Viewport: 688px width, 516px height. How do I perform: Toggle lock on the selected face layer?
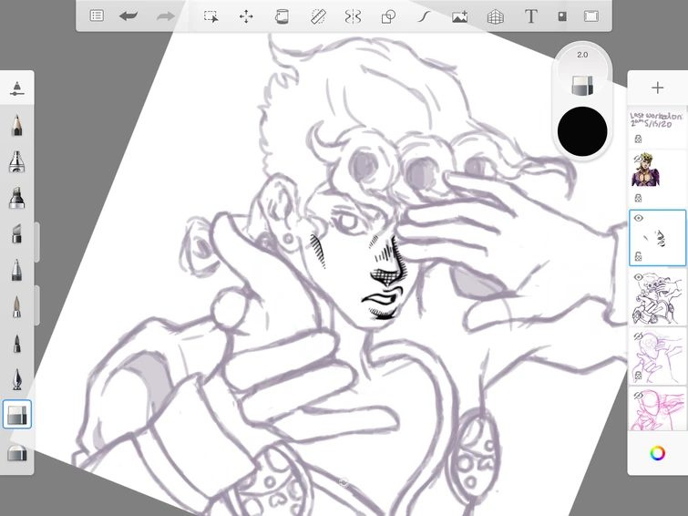[x=639, y=256]
